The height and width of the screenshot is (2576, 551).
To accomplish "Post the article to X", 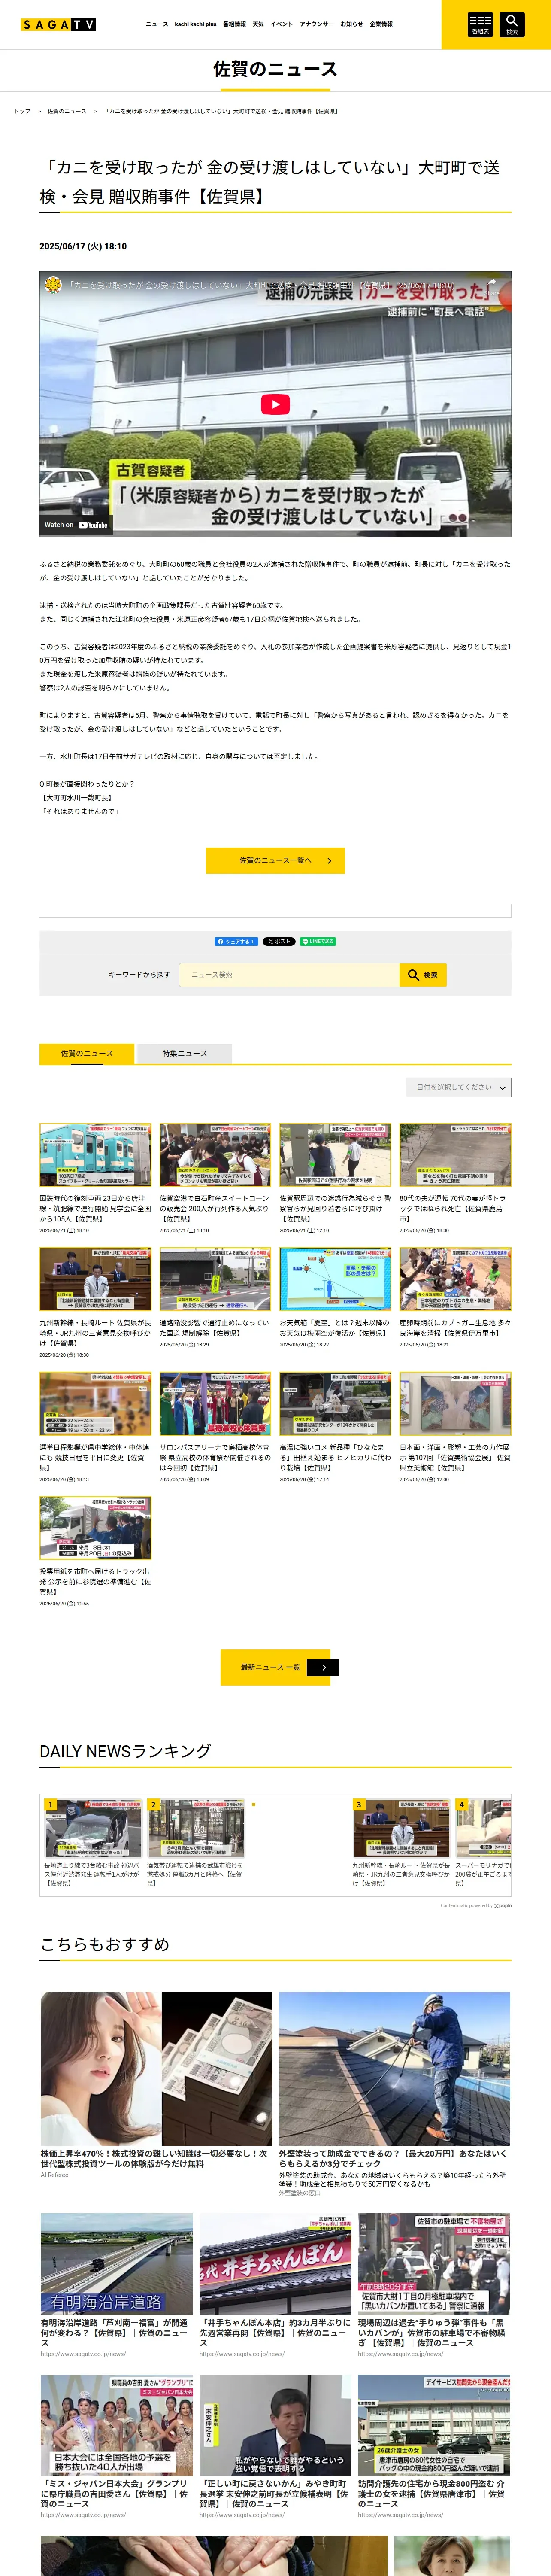I will click(279, 941).
